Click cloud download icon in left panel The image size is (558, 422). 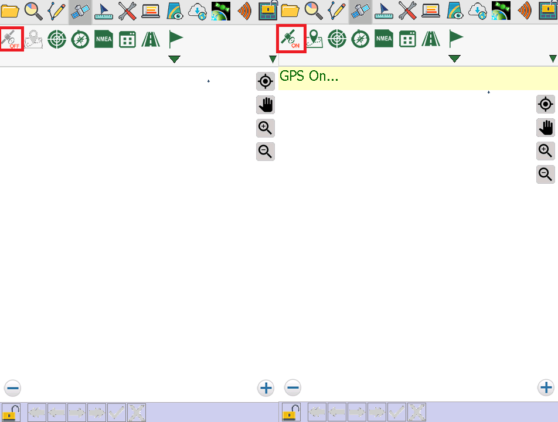pos(198,11)
